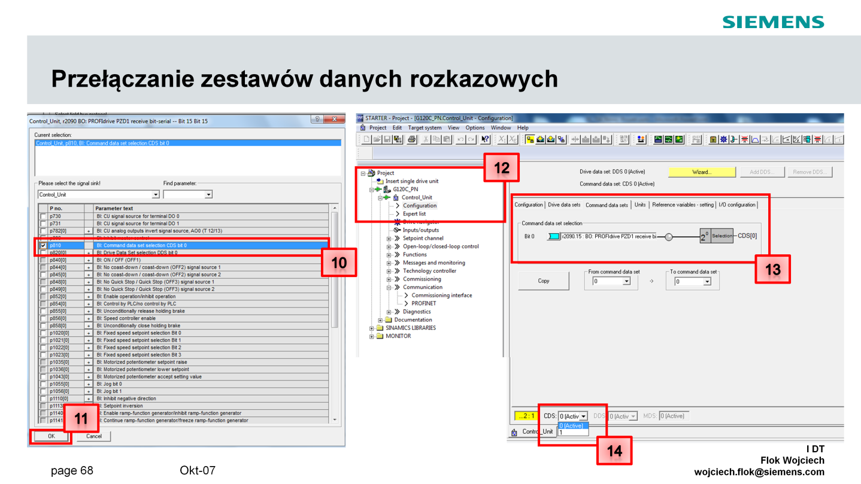Click the ramp-function generator curve toolbar icon
The width and height of the screenshot is (861, 484).
(754, 139)
